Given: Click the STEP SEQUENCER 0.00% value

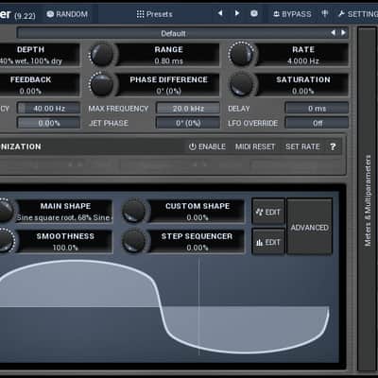Looking at the screenshot, I should tap(198, 248).
